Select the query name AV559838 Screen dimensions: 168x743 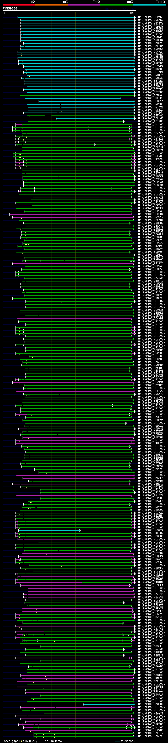pos(10,9)
